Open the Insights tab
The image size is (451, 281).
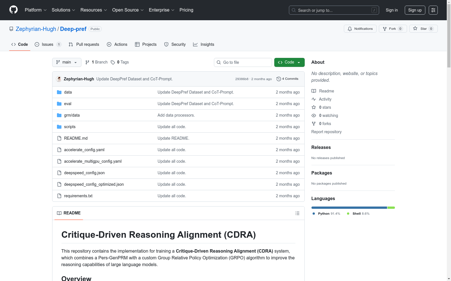[204, 44]
